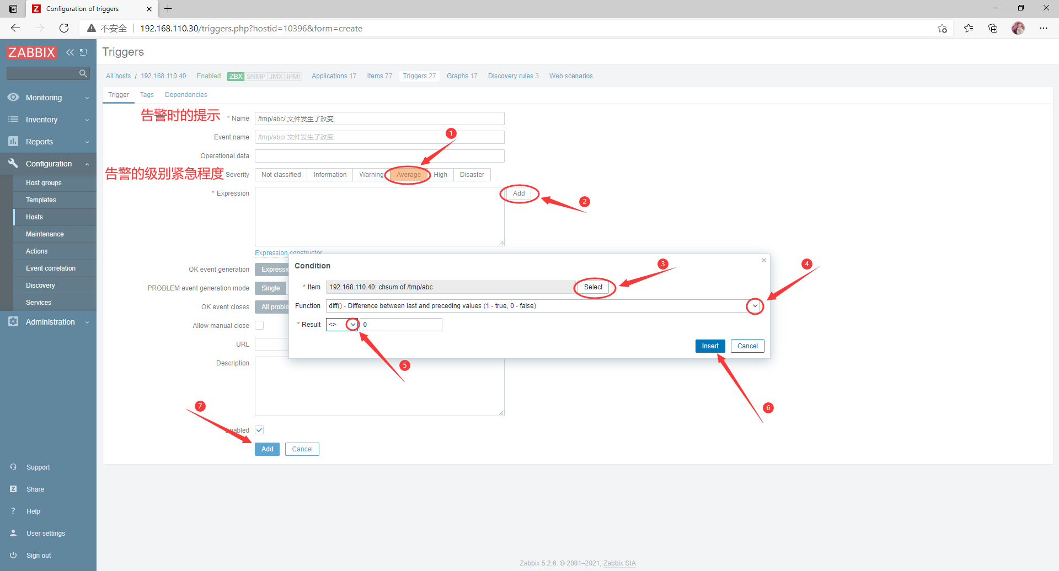This screenshot has height=571, width=1059.
Task: Click the browser back arrow
Action: pos(15,28)
